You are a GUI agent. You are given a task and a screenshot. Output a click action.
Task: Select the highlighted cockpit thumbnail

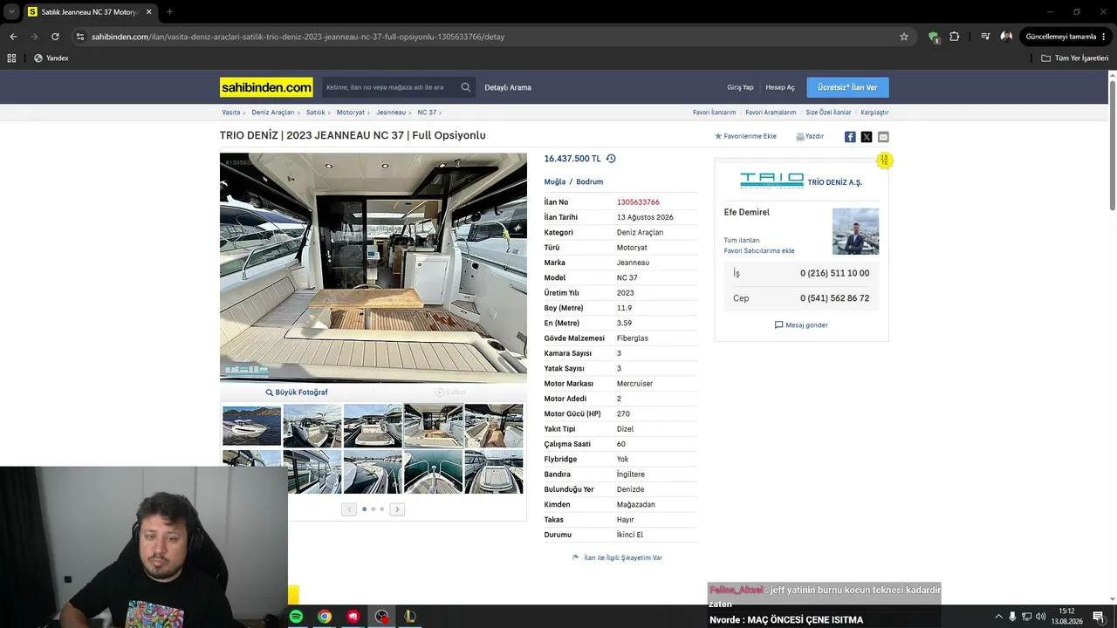pos(434,426)
